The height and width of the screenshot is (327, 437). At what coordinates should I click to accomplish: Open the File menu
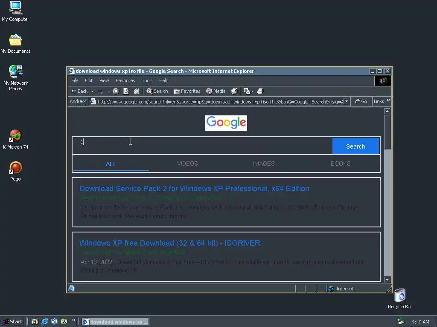pos(75,80)
